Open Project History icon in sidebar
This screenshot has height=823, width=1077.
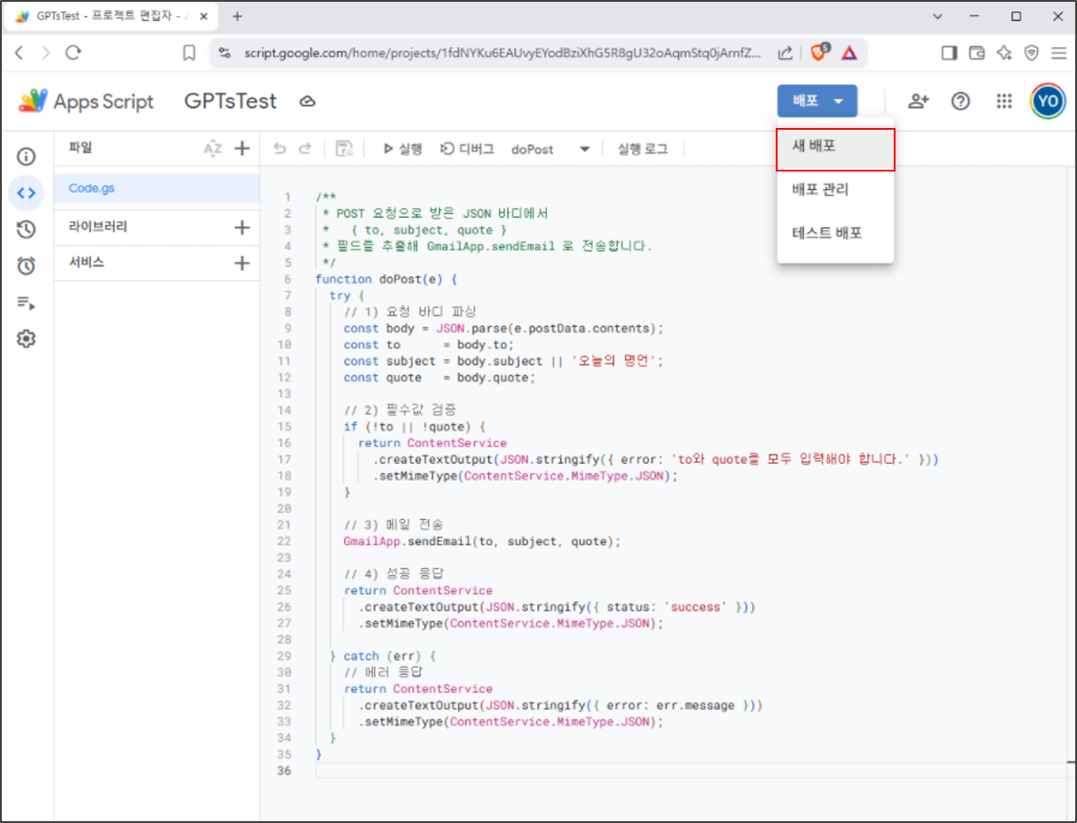click(x=26, y=230)
